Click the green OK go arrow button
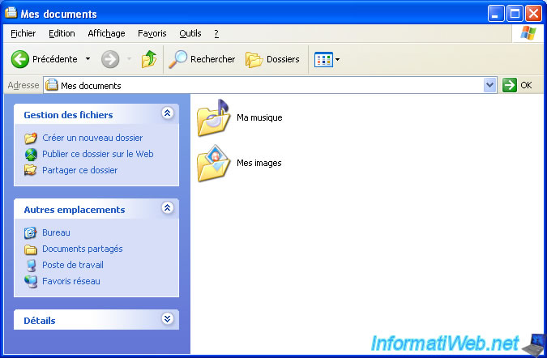547x358 pixels. coord(510,85)
